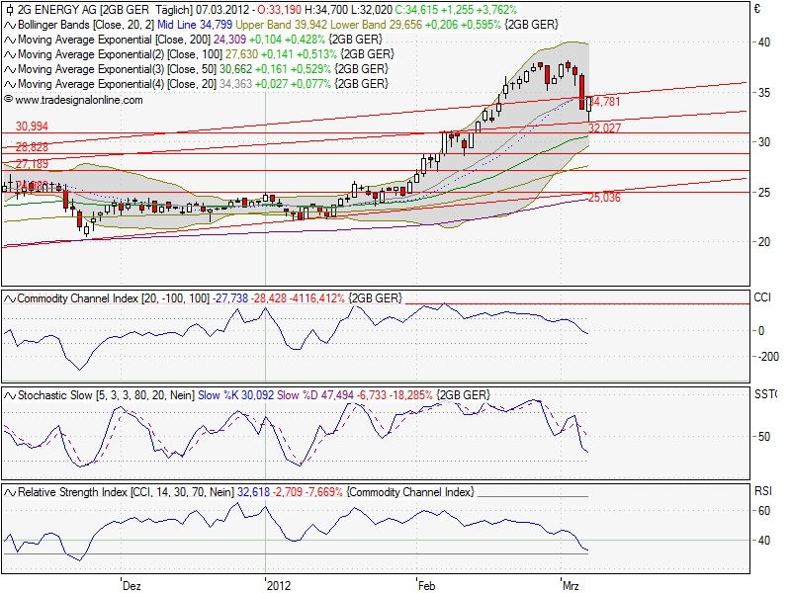Click the wave icon beside Stochastic Slow
This screenshot has width=791, height=593.
pyautogui.click(x=10, y=394)
